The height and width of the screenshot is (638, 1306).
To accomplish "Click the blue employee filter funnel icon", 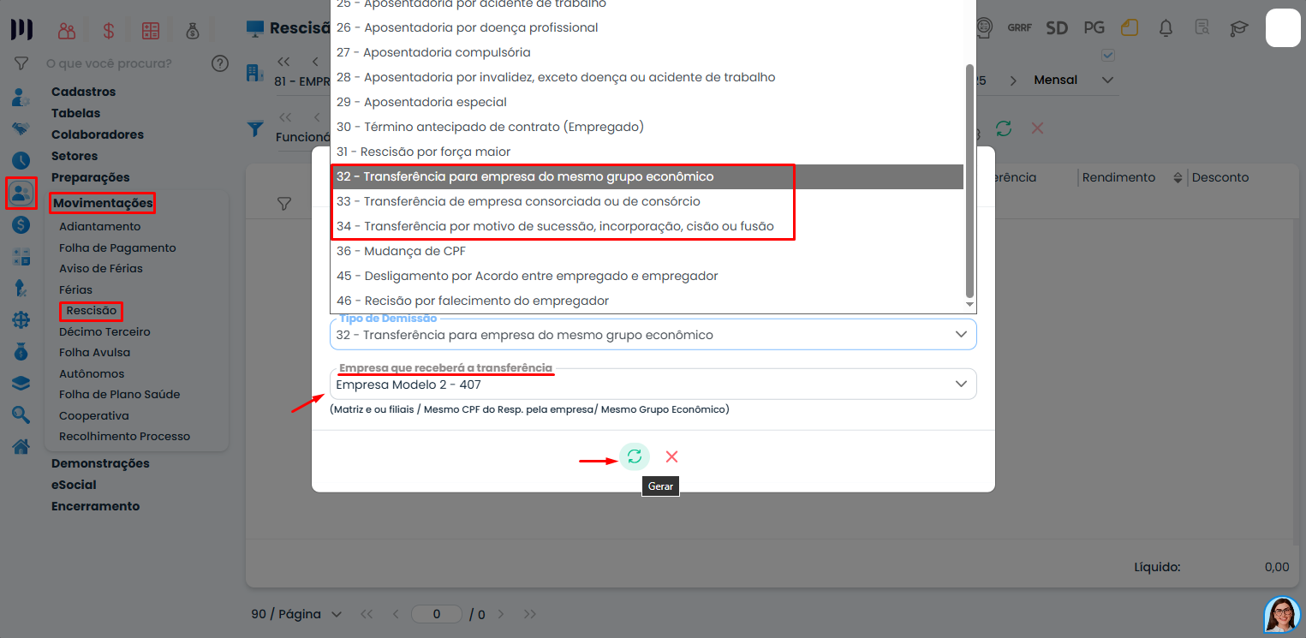I will pyautogui.click(x=255, y=129).
